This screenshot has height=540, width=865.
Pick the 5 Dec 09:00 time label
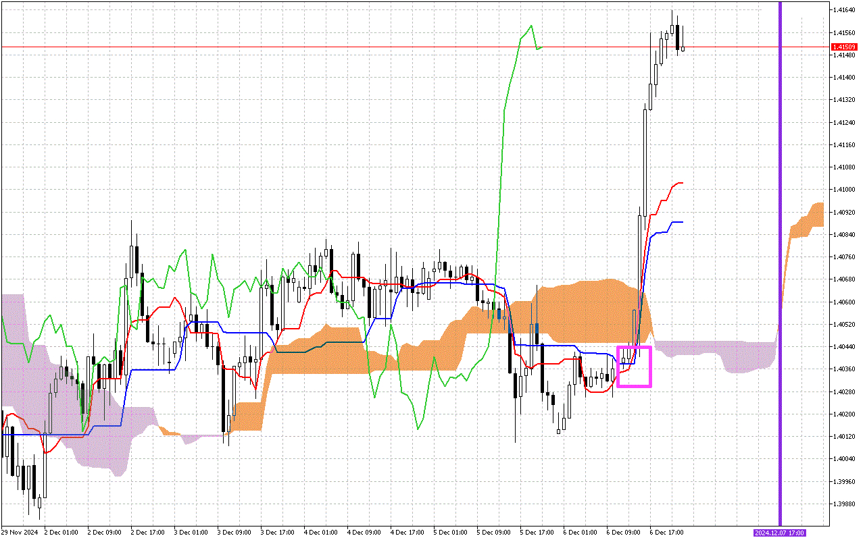tap(494, 533)
